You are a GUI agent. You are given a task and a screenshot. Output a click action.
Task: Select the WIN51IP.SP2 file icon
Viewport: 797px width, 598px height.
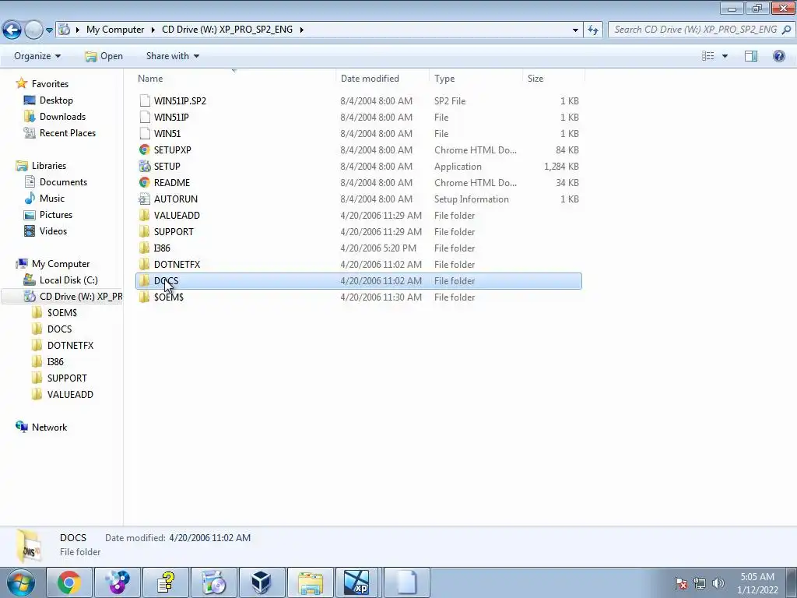click(145, 100)
